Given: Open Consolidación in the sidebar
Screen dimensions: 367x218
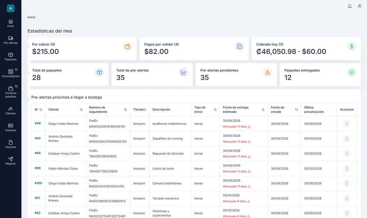Looking at the screenshot, I should click(x=11, y=73).
